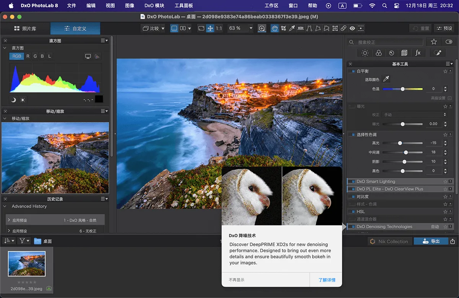
Task: Click the 色温 temperature slider handle
Action: [x=402, y=89]
